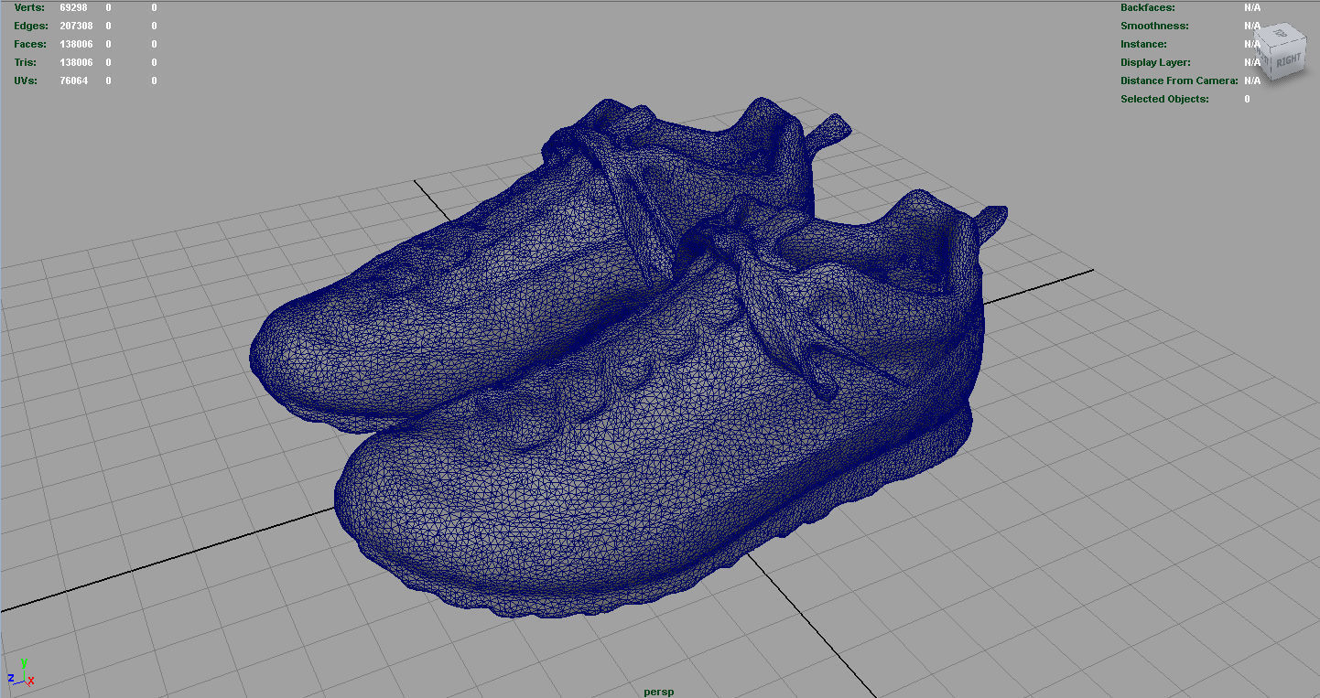Click the Selected Objects: HUD label
The width and height of the screenshot is (1320, 698).
(x=1164, y=99)
